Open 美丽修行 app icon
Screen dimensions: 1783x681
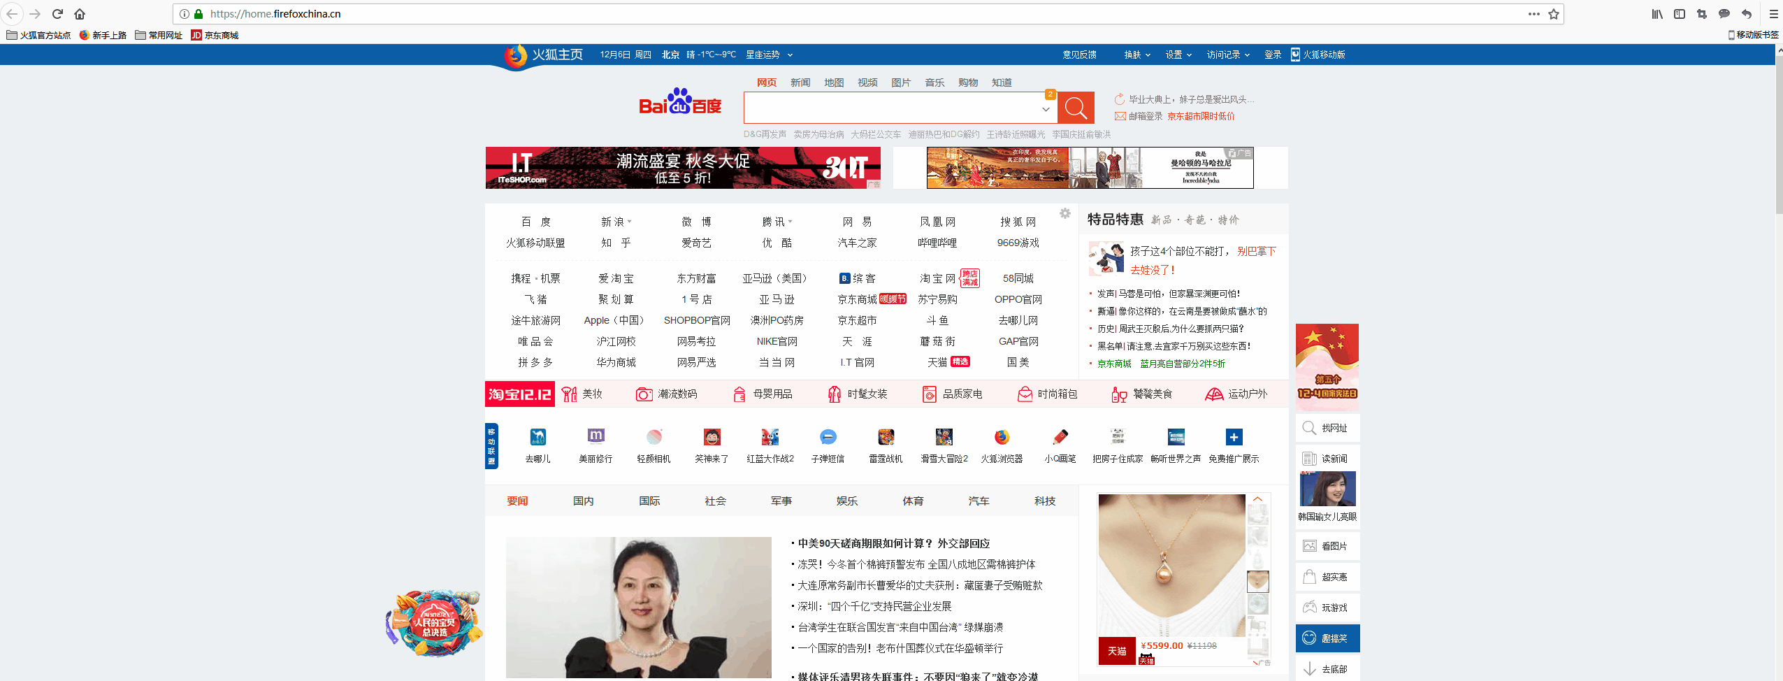click(595, 437)
